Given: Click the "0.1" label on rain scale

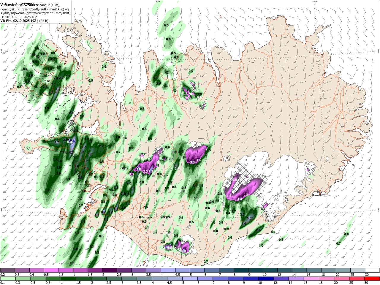Looking at the screenshot, I should [2, 283].
